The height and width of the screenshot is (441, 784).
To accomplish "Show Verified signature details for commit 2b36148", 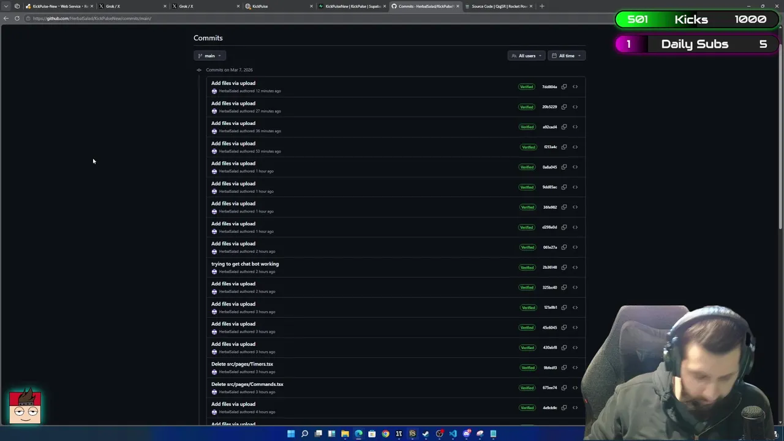I will (x=527, y=267).
